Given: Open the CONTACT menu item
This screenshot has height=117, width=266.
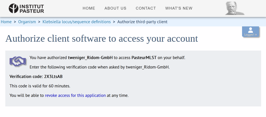Looking at the screenshot, I should pos(146,8).
